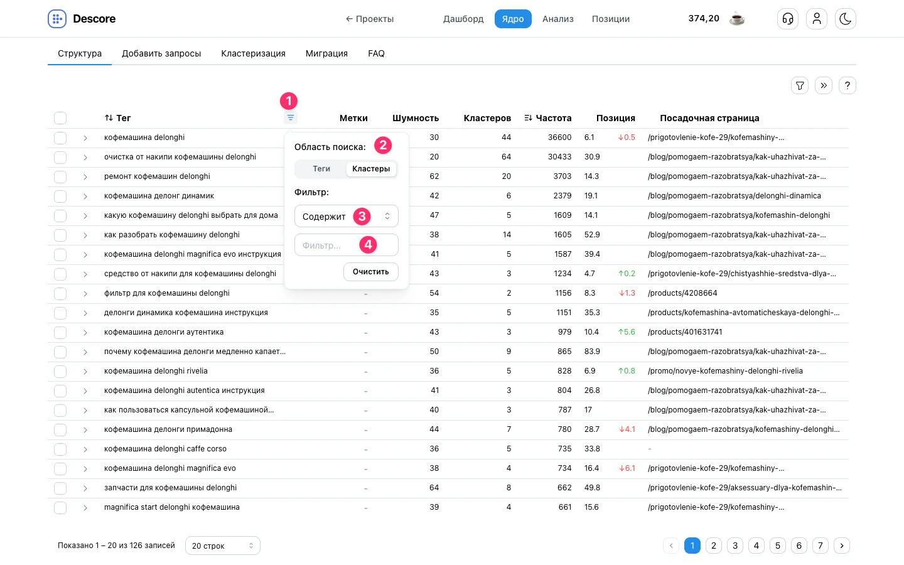Open the Добавить запросы tab
The image size is (904, 565).
pyautogui.click(x=161, y=53)
